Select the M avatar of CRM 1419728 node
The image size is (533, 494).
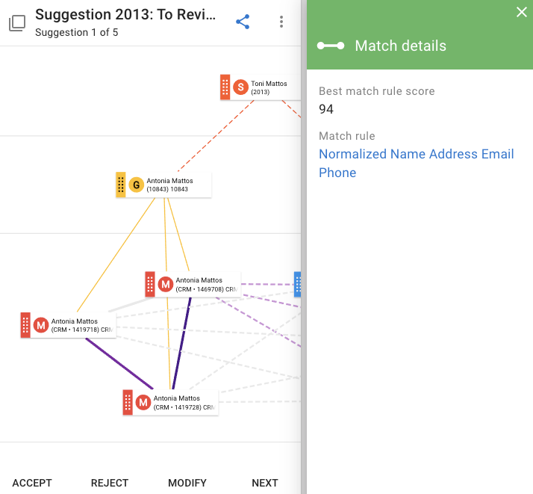[x=143, y=403]
